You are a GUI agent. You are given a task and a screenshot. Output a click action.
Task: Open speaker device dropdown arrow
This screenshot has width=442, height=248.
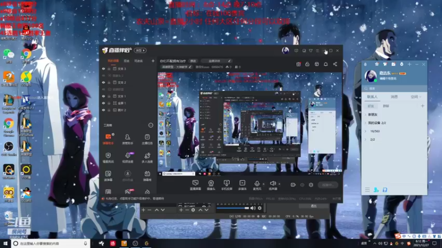(x=280, y=184)
